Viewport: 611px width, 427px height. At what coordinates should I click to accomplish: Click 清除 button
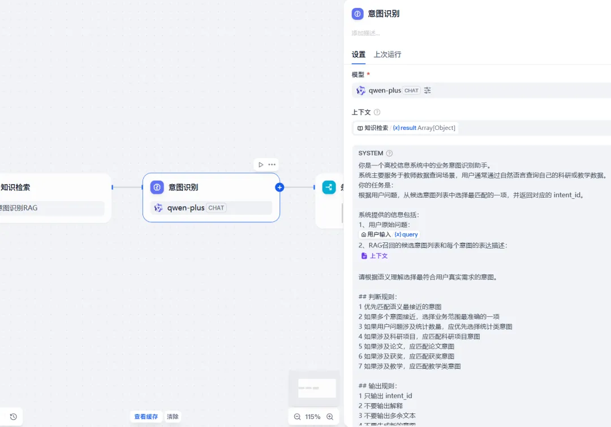coord(173,416)
